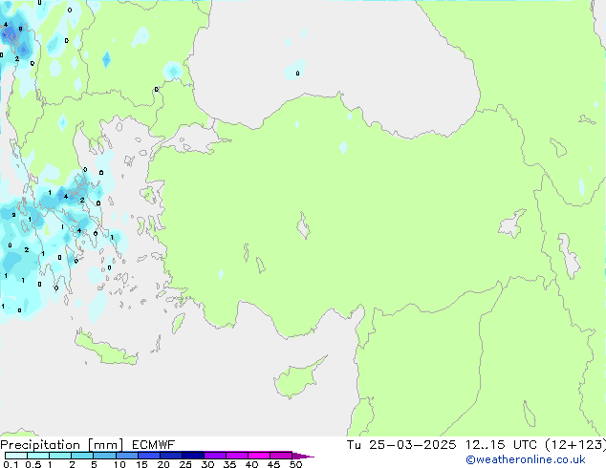Click the '30' legend label
The height and width of the screenshot is (468, 606).
tap(207, 464)
